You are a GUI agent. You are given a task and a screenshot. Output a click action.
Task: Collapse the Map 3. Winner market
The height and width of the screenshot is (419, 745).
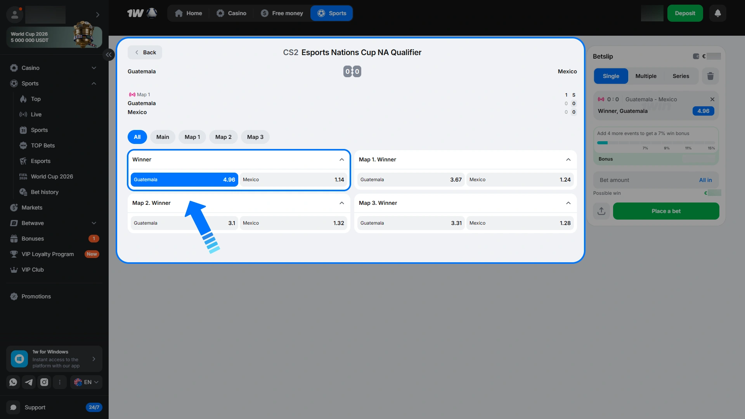(x=568, y=203)
